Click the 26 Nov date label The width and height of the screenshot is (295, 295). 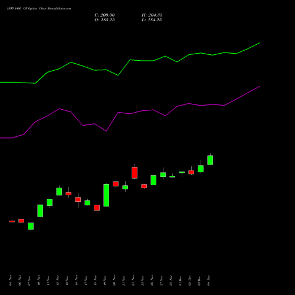pyautogui.click(x=152, y=280)
